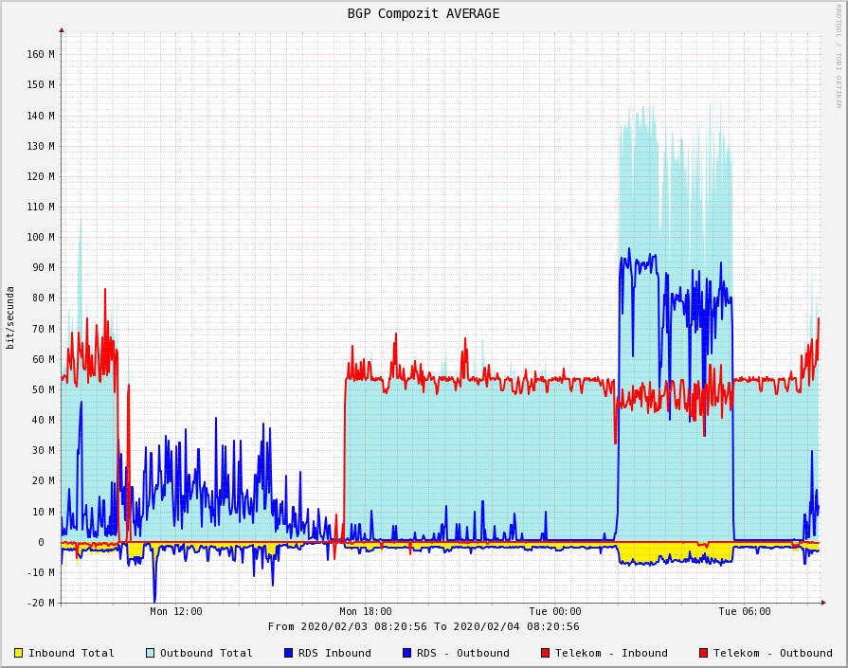Click the date range text below the graph

pos(424,626)
